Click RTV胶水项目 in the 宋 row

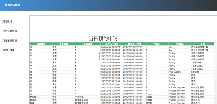197,91
